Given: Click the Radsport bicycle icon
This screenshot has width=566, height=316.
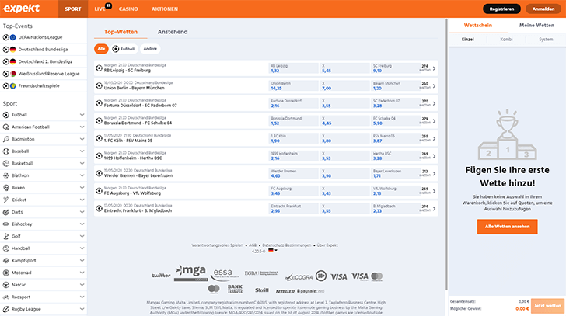Looking at the screenshot, I should (5, 297).
